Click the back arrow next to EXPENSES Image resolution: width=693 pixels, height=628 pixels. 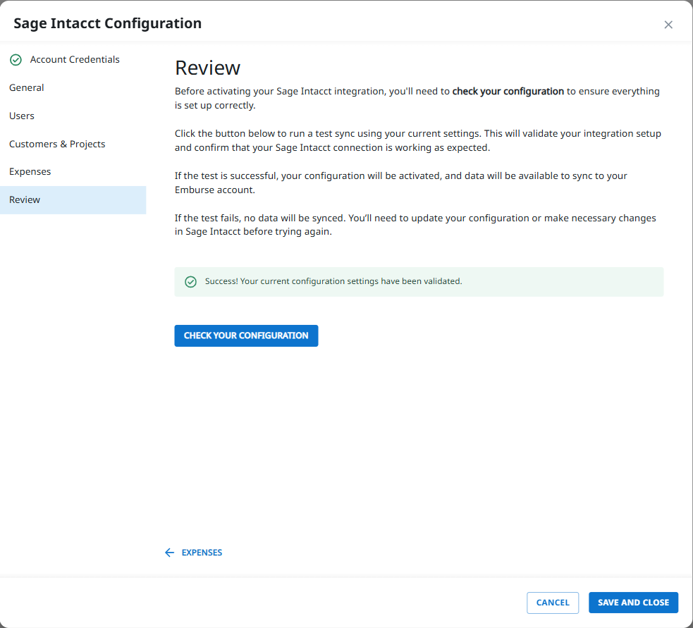[x=169, y=553]
